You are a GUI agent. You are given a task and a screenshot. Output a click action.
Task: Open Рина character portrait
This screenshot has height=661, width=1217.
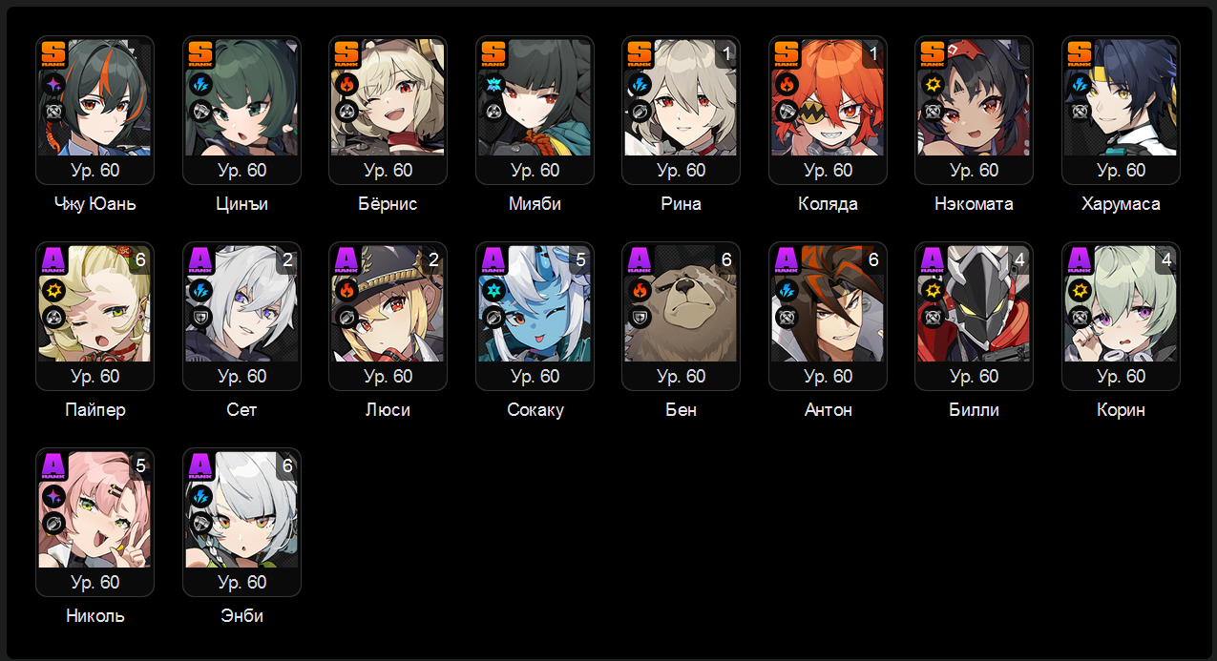682,97
